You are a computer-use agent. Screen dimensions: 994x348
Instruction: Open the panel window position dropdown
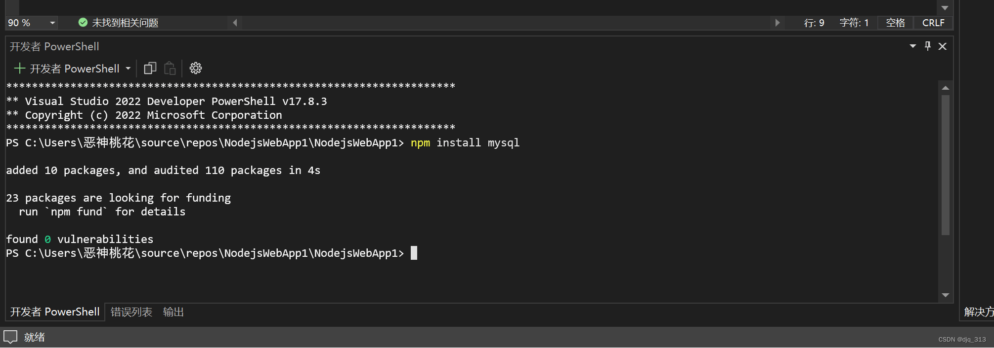click(913, 46)
